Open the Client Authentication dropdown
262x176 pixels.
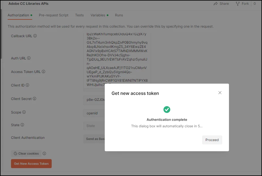coord(94,139)
